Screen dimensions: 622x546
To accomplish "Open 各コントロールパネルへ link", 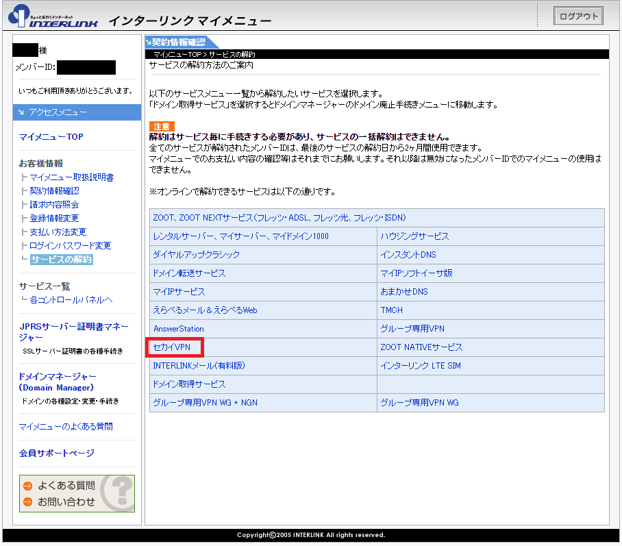I will click(71, 300).
